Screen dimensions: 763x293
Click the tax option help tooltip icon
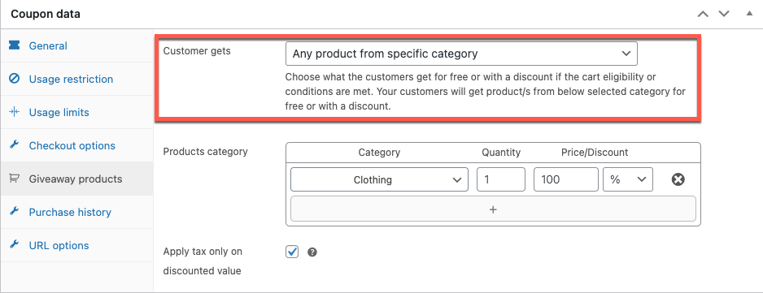pos(312,252)
